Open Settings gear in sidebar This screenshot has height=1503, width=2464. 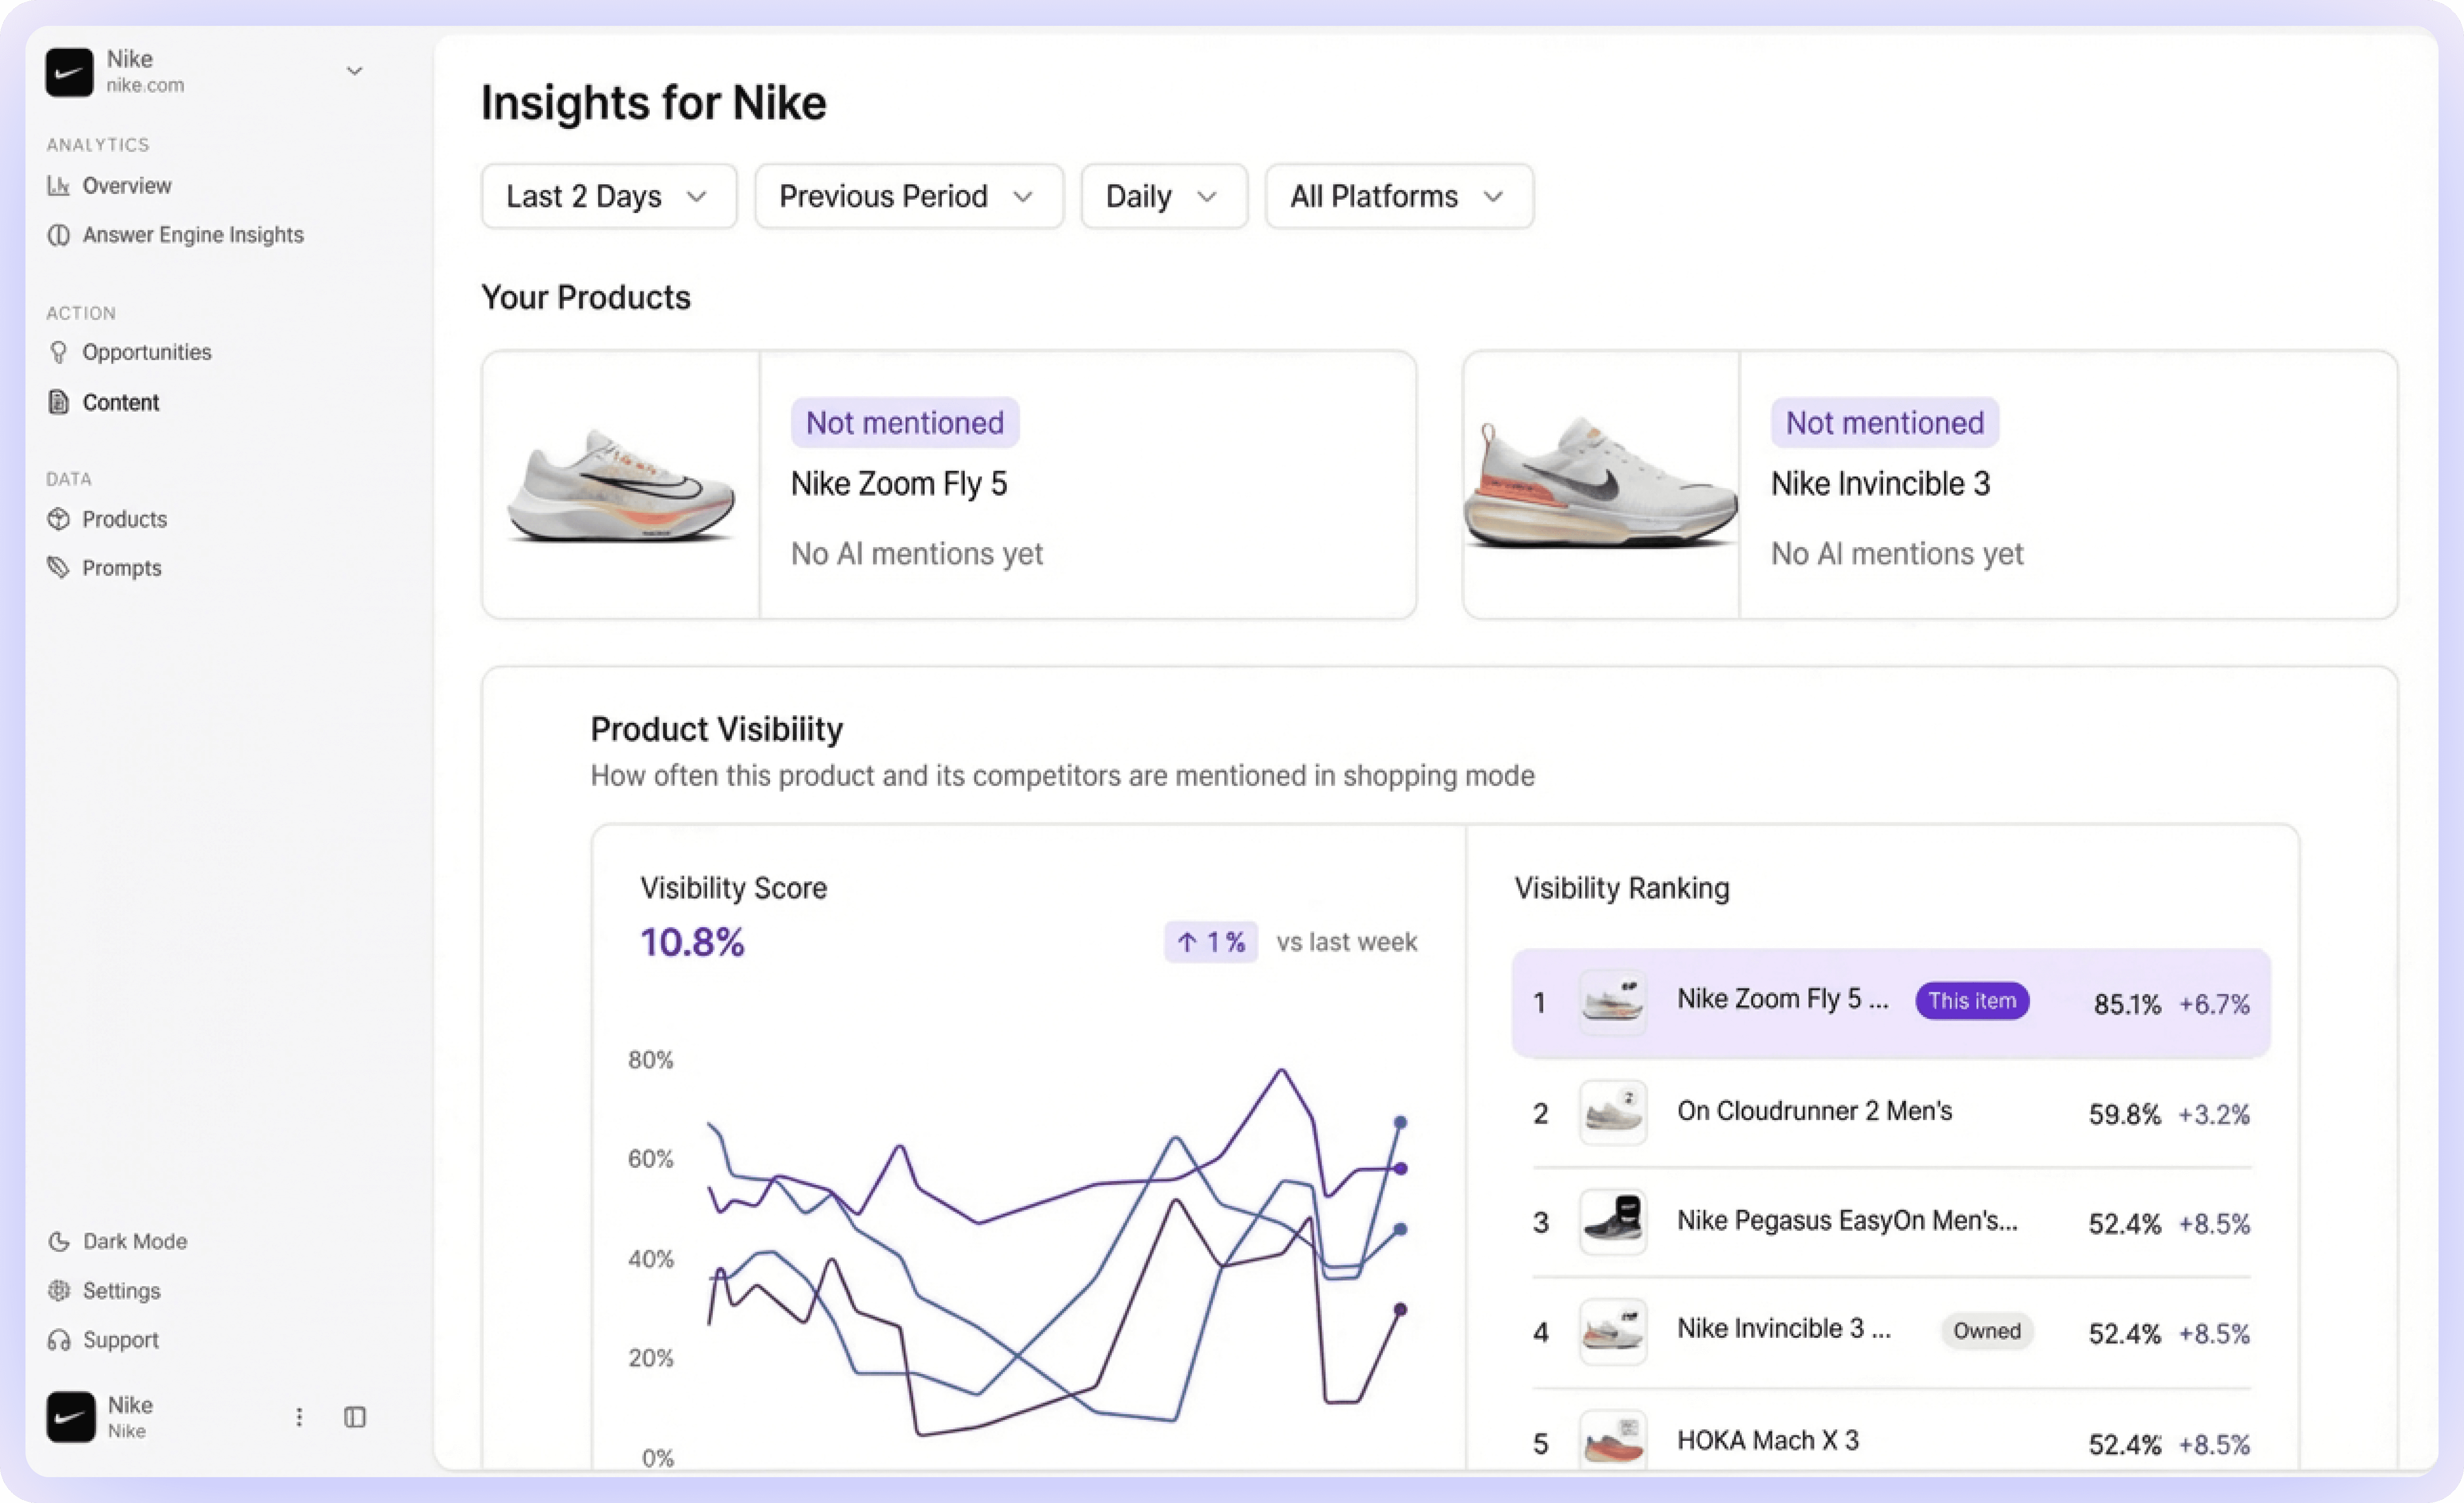59,1291
